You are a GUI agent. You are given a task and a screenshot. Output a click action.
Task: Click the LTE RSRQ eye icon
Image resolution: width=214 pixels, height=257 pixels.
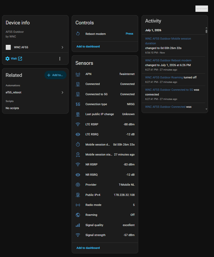click(78, 134)
